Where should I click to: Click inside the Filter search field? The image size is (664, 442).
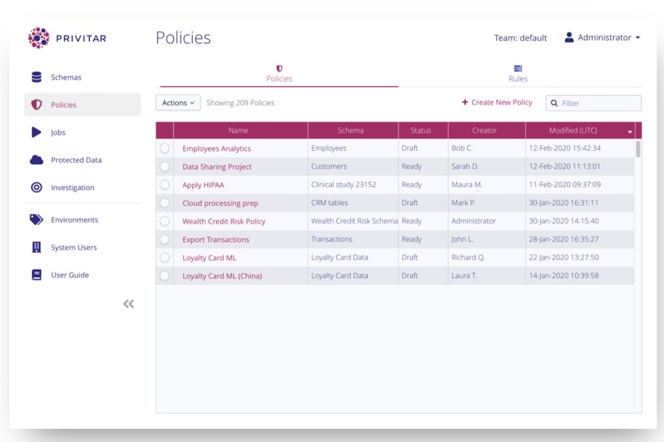pos(593,102)
